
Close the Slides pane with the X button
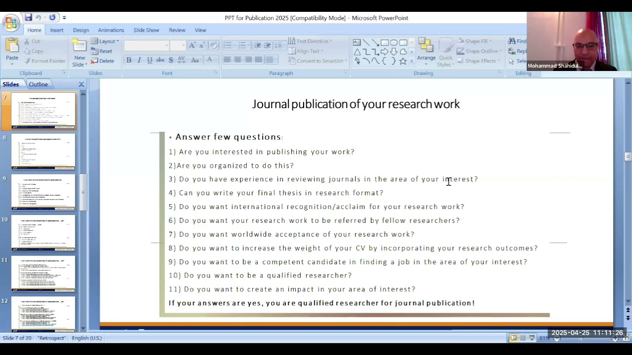81,84
